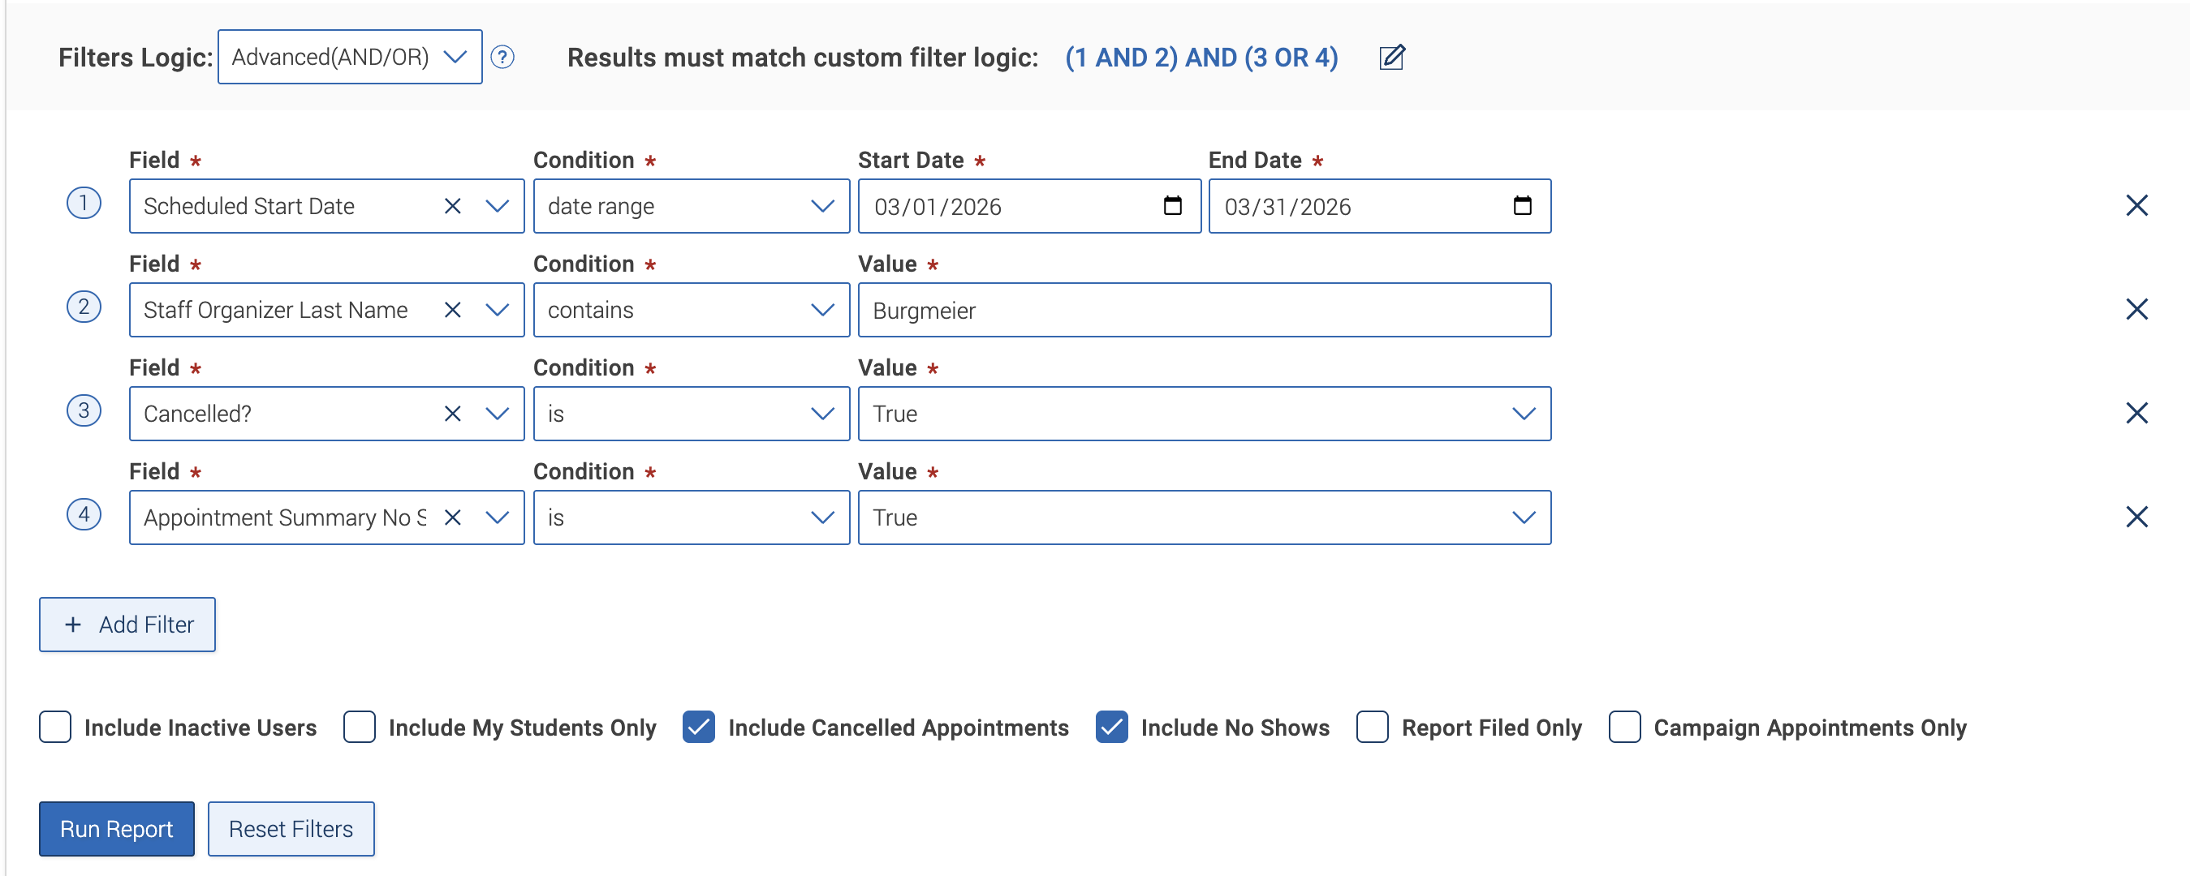Image resolution: width=2190 pixels, height=876 pixels.
Task: Open the True value dropdown for Cancelled?
Action: (x=1205, y=413)
